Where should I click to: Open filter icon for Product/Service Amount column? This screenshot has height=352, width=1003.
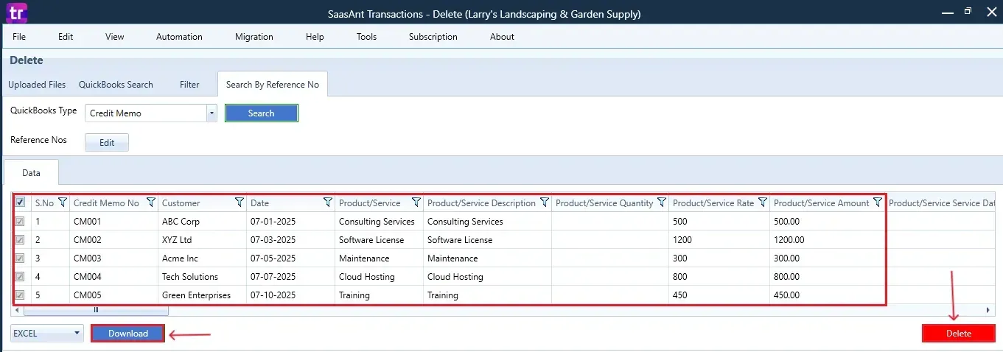point(878,203)
